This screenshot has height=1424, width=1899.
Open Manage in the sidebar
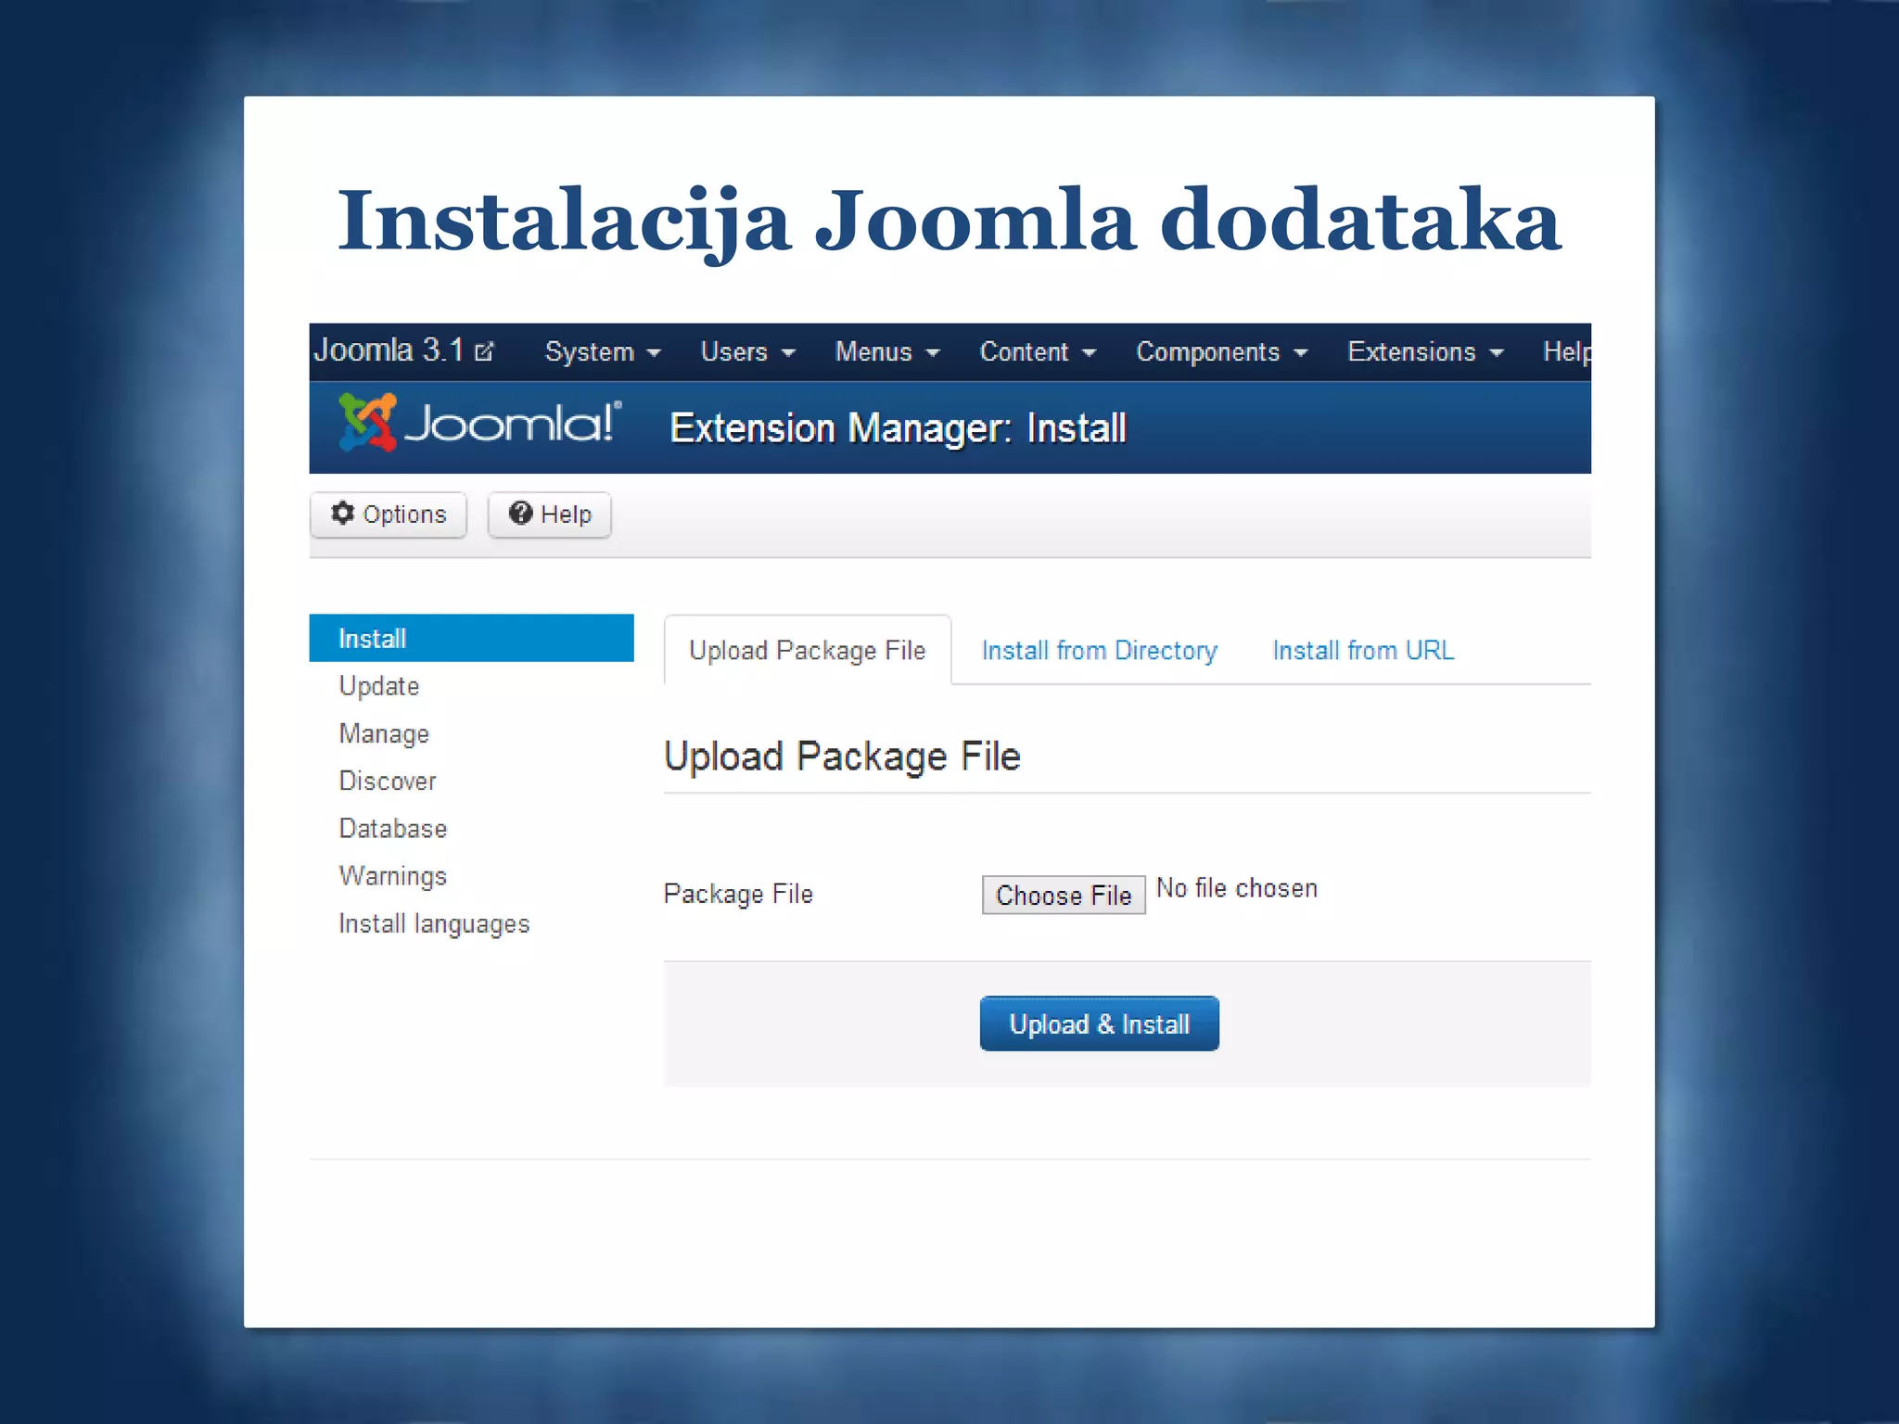(384, 733)
